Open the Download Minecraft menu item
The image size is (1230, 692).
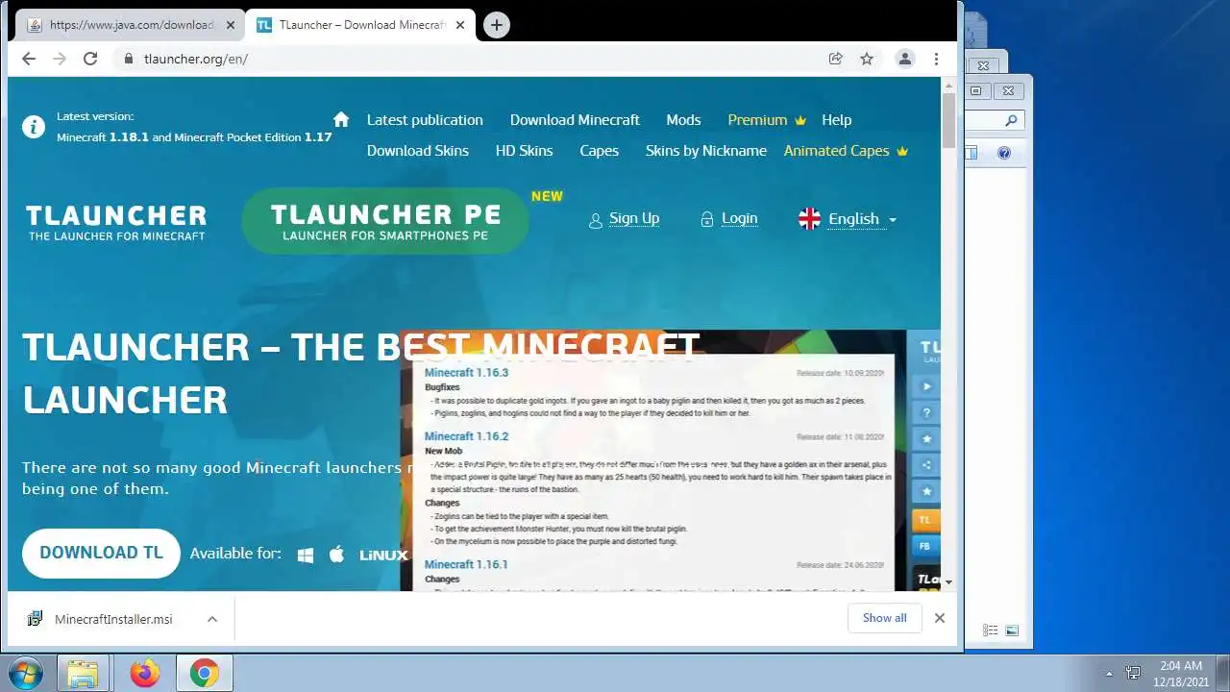click(575, 120)
